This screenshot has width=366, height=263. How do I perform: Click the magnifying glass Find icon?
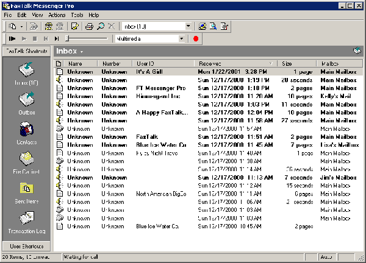point(99,26)
